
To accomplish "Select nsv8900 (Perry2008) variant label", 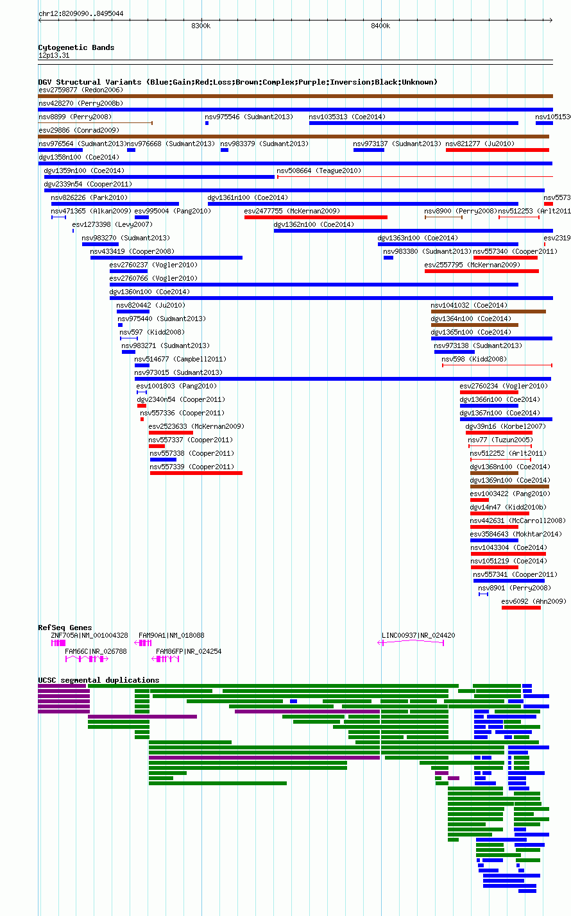I will [x=460, y=211].
